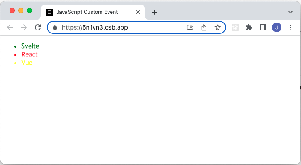Click the tab's favicon
Image resolution: width=301 pixels, height=165 pixels.
pos(49,12)
